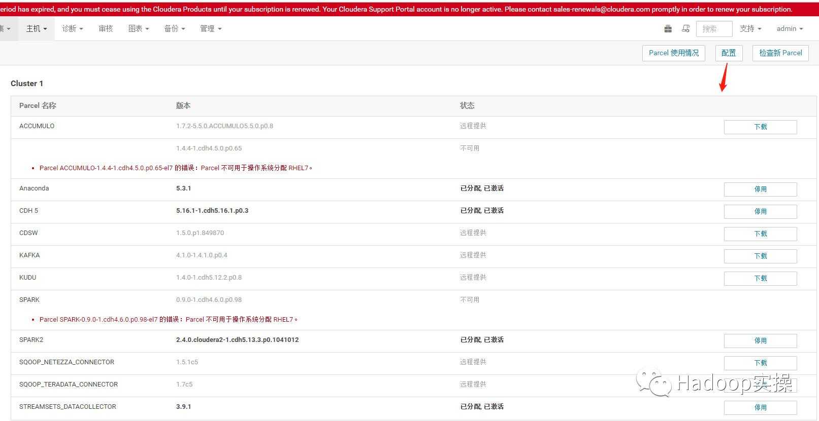This screenshot has height=421, width=819.
Task: Click the 配置 button
Action: click(x=729, y=53)
